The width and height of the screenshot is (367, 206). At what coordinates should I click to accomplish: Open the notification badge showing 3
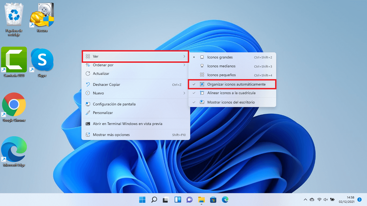(359, 200)
